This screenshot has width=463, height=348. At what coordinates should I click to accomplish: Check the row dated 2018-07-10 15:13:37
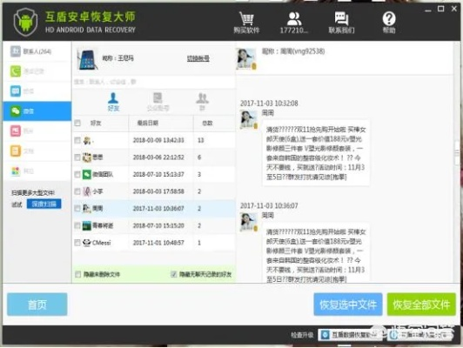pyautogui.click(x=77, y=175)
